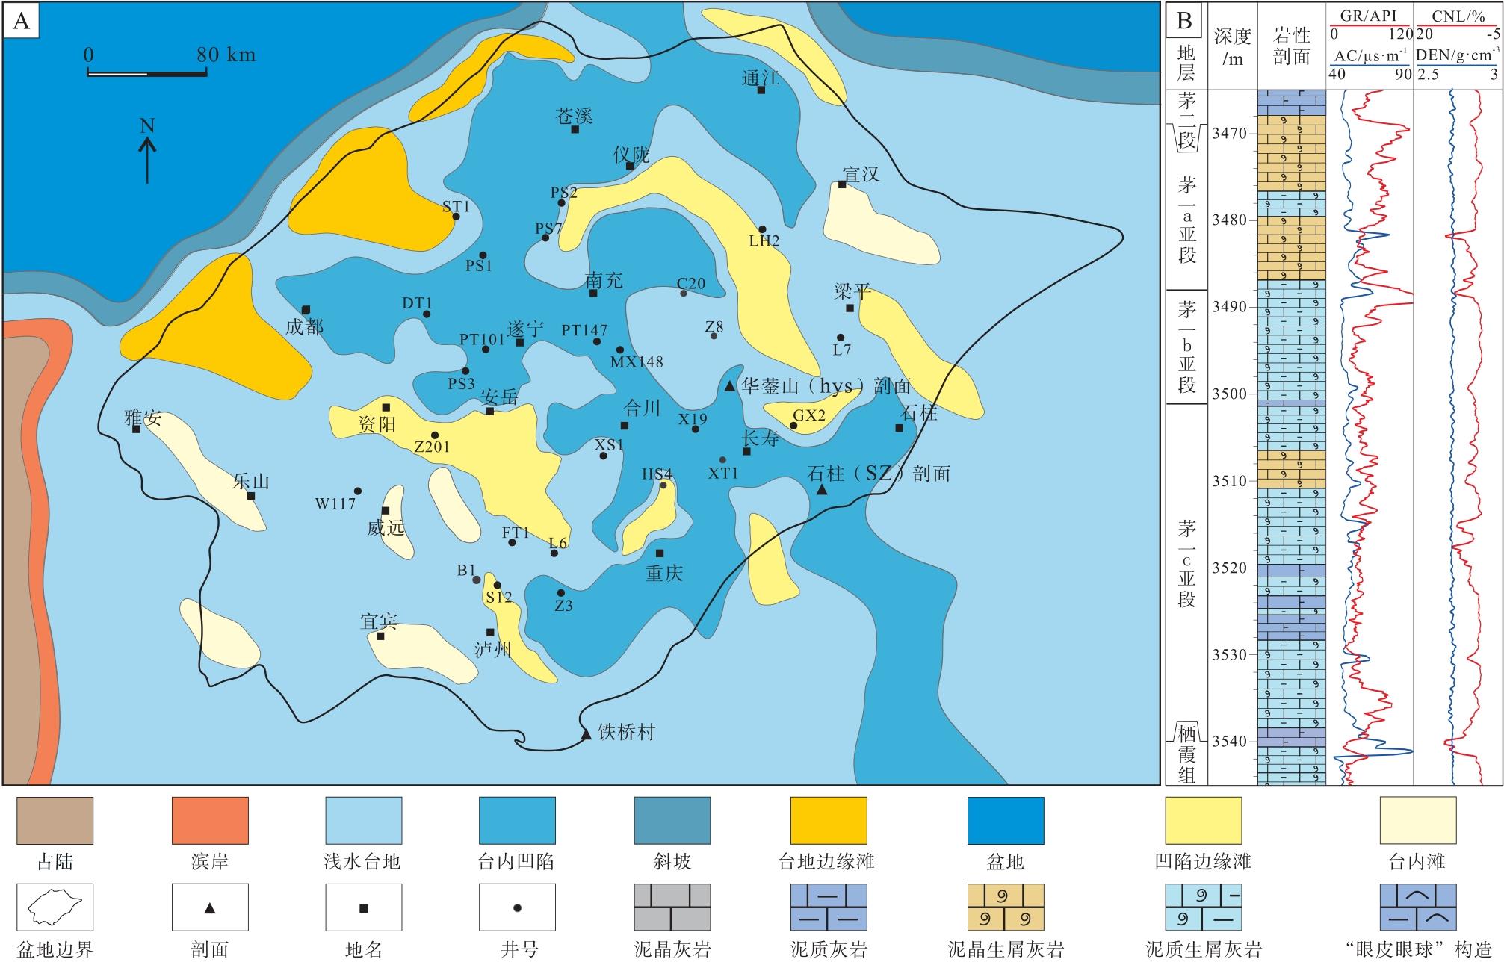The image size is (1504, 962).
Task: Click the 3500 depth tick label
Action: click(x=1230, y=394)
